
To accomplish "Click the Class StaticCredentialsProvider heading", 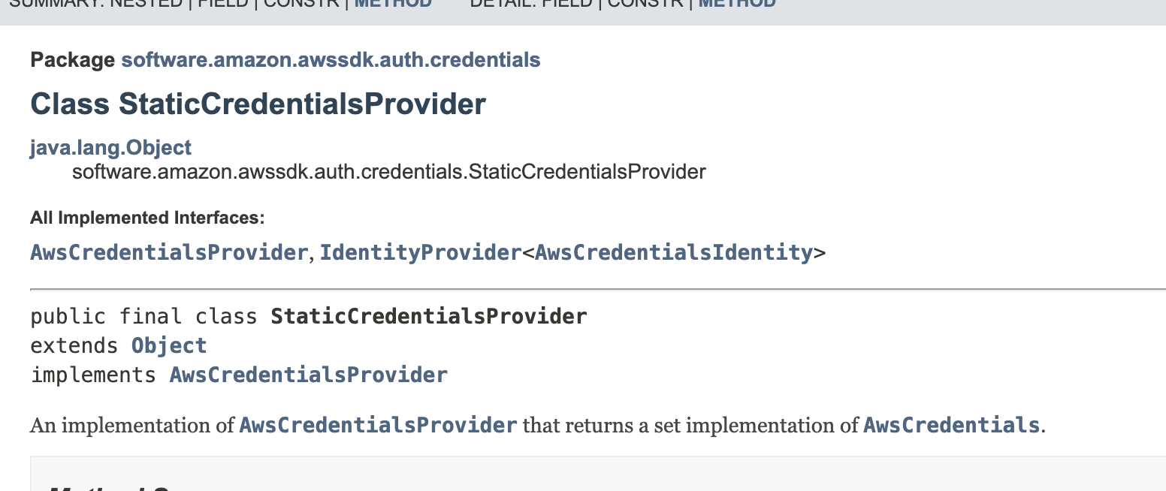I will pyautogui.click(x=258, y=104).
